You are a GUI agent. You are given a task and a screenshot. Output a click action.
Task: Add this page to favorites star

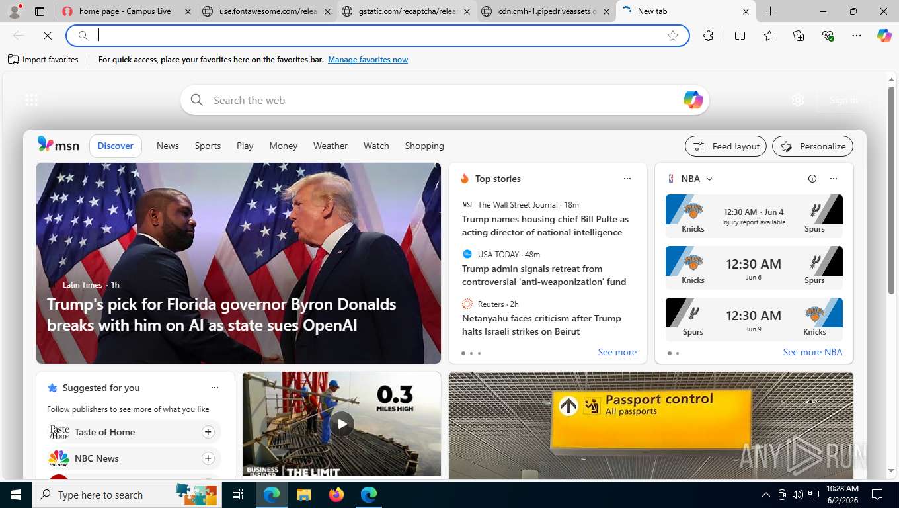(x=673, y=36)
